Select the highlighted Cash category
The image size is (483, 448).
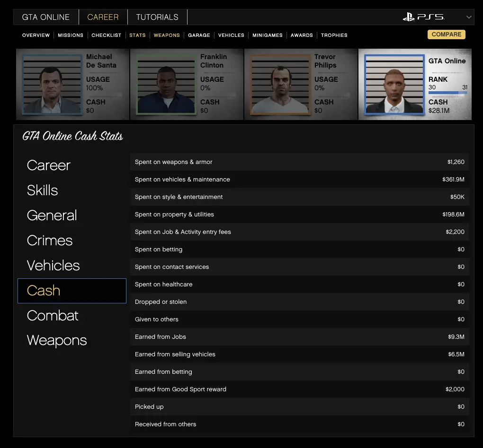[x=44, y=291]
